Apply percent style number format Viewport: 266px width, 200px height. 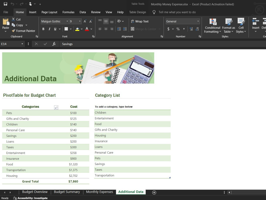pyautogui.click(x=178, y=29)
